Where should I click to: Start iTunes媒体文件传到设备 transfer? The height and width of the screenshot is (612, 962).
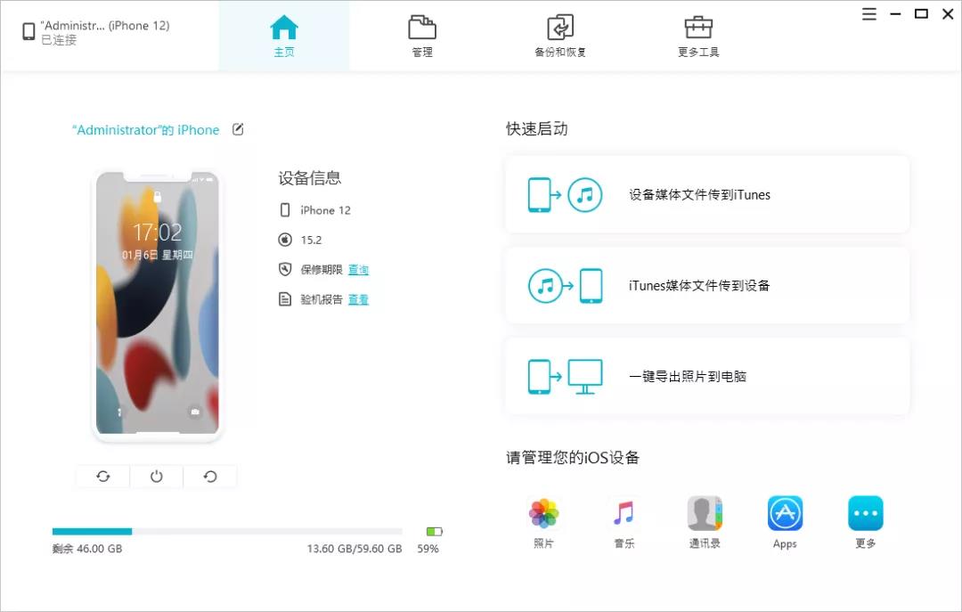(x=706, y=285)
